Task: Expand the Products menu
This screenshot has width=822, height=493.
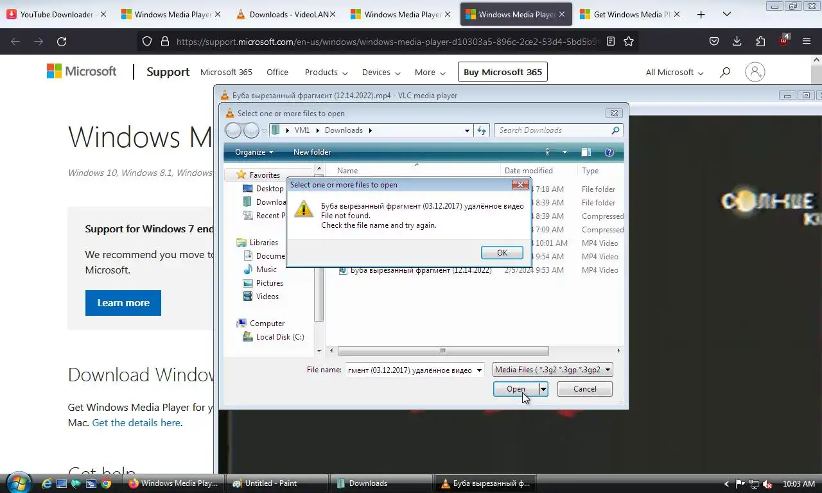Action: [326, 72]
